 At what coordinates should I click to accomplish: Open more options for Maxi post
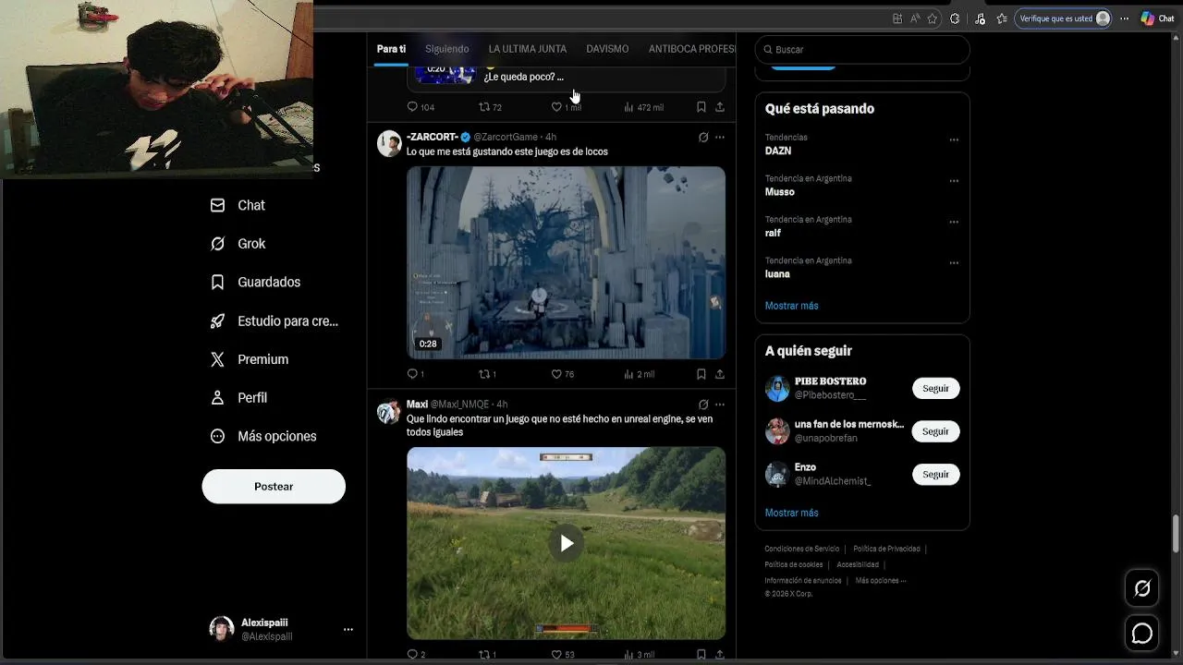pos(720,404)
